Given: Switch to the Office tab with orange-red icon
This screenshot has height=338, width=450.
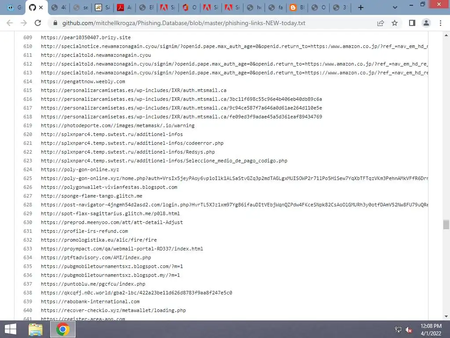Looking at the screenshot, I should click(x=189, y=7).
